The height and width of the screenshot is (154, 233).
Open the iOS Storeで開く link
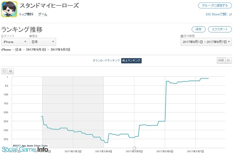click(217, 15)
